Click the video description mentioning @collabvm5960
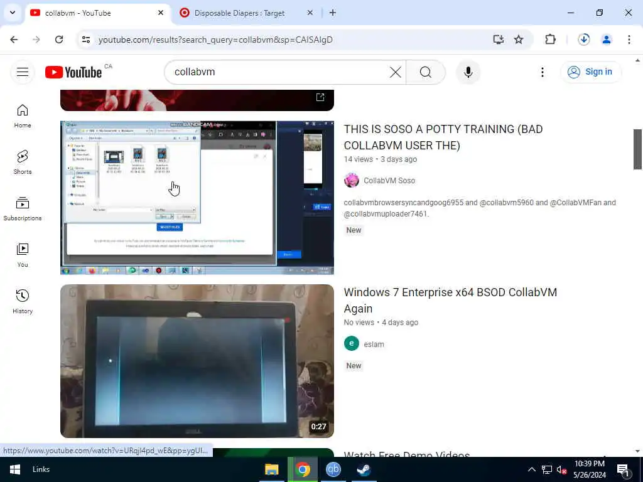The width and height of the screenshot is (643, 482). coord(480,208)
